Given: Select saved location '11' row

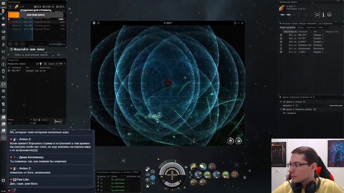Looking at the screenshot, I should pyautogui.click(x=118, y=180).
